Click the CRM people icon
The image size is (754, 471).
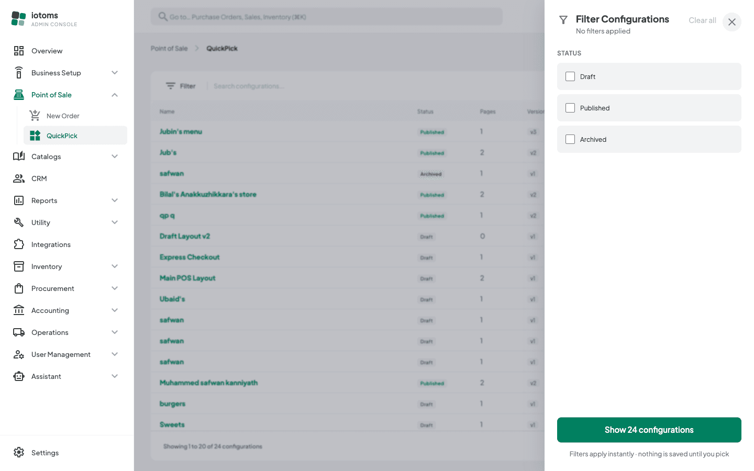click(x=19, y=178)
